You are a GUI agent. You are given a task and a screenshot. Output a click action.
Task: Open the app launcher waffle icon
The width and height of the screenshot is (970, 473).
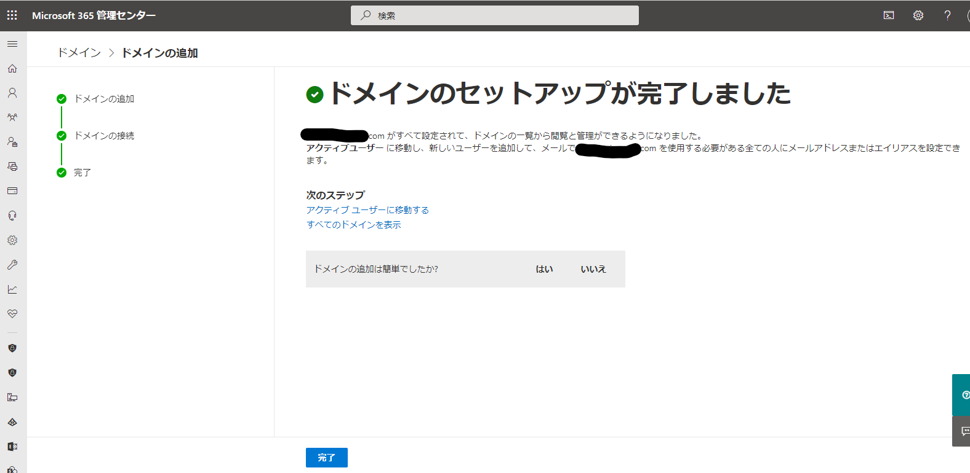[x=12, y=15]
